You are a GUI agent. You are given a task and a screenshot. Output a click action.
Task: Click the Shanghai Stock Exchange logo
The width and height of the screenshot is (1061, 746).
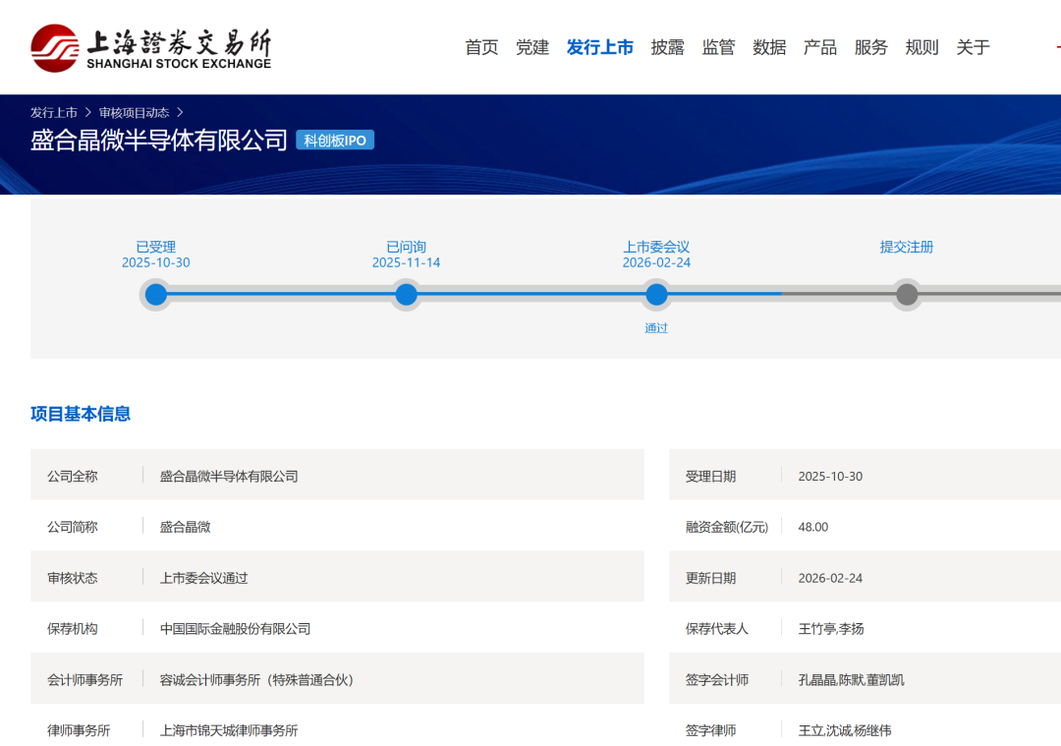pos(150,47)
